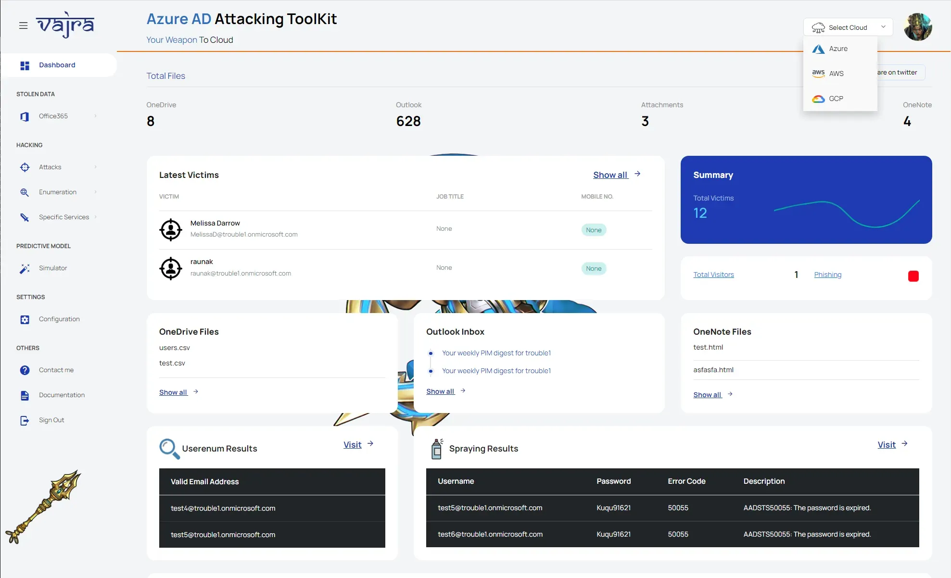Select asfasfa.html in OneNote Files
951x578 pixels.
pyautogui.click(x=713, y=370)
